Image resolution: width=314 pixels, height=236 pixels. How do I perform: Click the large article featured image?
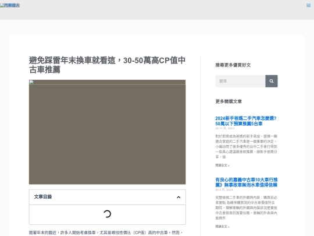click(107, 132)
